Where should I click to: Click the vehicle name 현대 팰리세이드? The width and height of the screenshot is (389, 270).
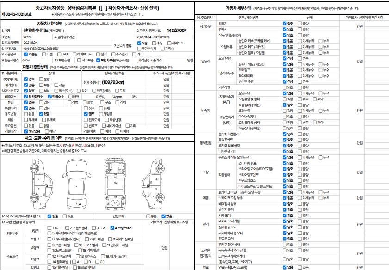coord(36,31)
